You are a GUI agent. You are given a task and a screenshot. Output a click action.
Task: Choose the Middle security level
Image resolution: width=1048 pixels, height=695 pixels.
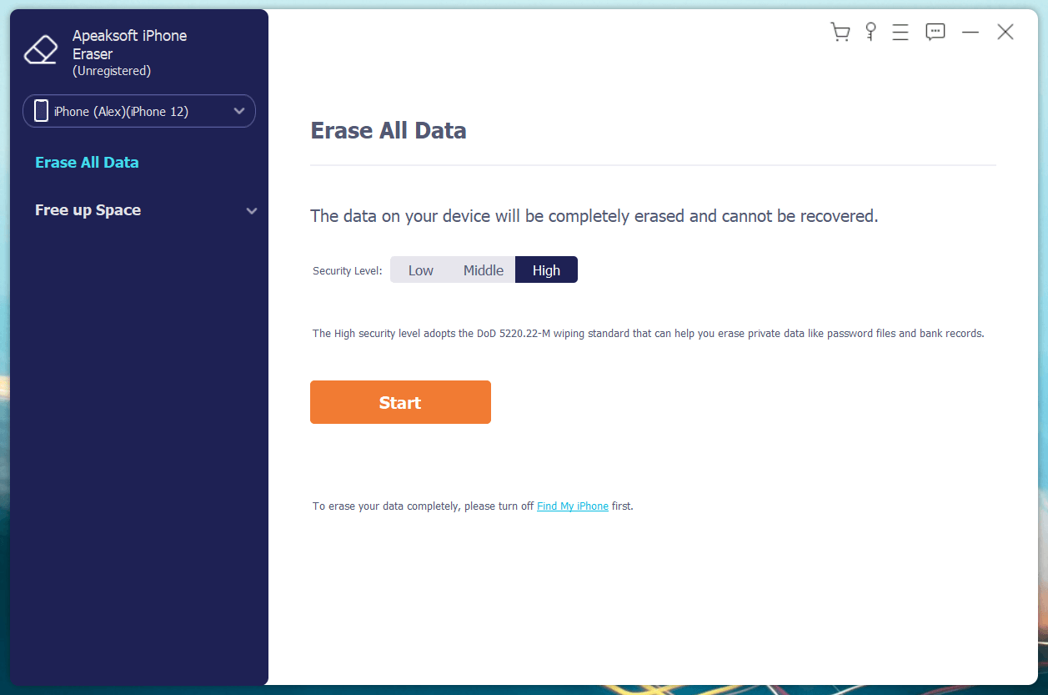click(x=484, y=270)
